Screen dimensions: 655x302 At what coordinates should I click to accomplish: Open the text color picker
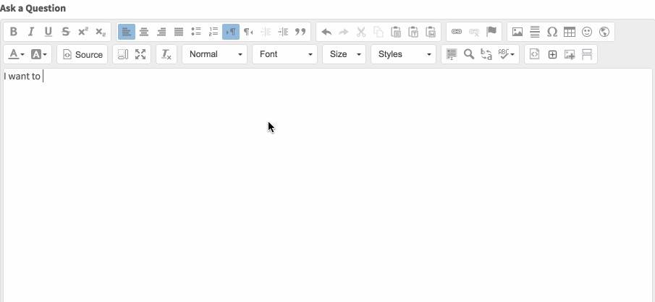click(16, 54)
